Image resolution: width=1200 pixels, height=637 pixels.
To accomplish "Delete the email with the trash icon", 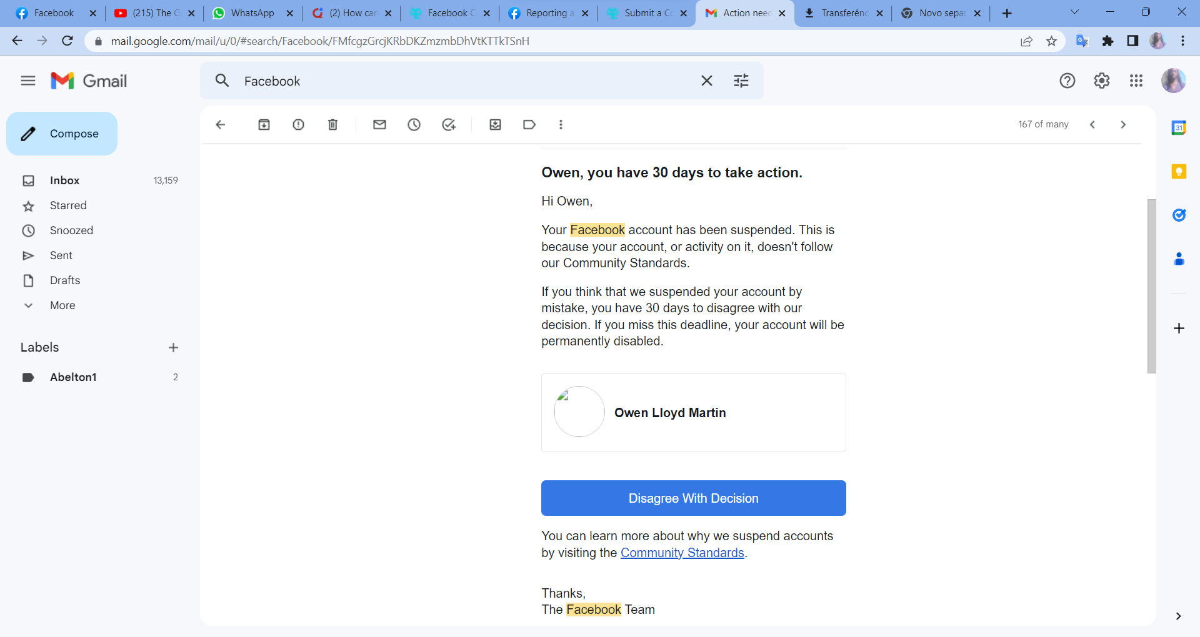I will click(332, 125).
